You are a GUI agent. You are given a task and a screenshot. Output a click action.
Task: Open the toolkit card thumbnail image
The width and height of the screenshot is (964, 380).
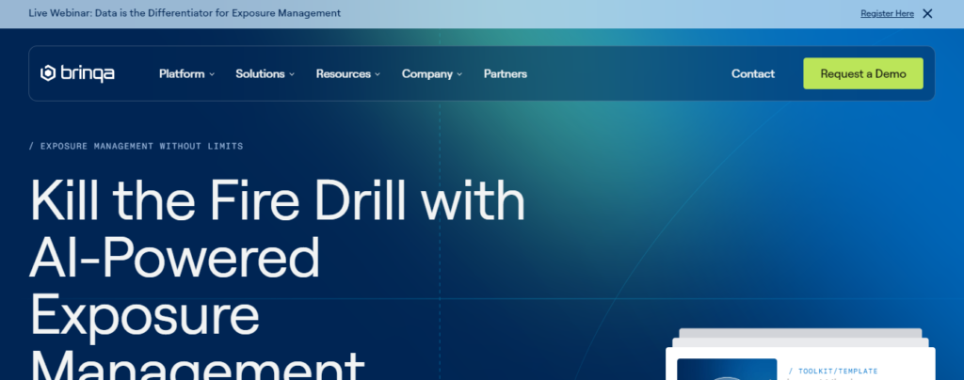click(727, 371)
